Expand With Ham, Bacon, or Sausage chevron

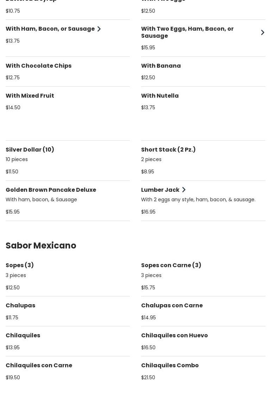click(x=99, y=29)
